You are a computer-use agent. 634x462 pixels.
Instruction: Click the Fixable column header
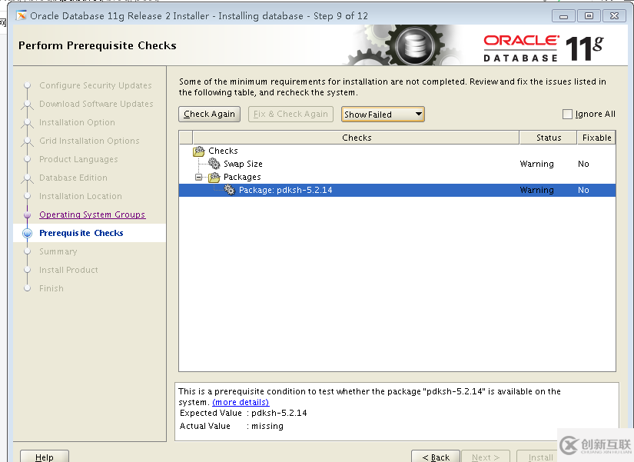(x=596, y=138)
